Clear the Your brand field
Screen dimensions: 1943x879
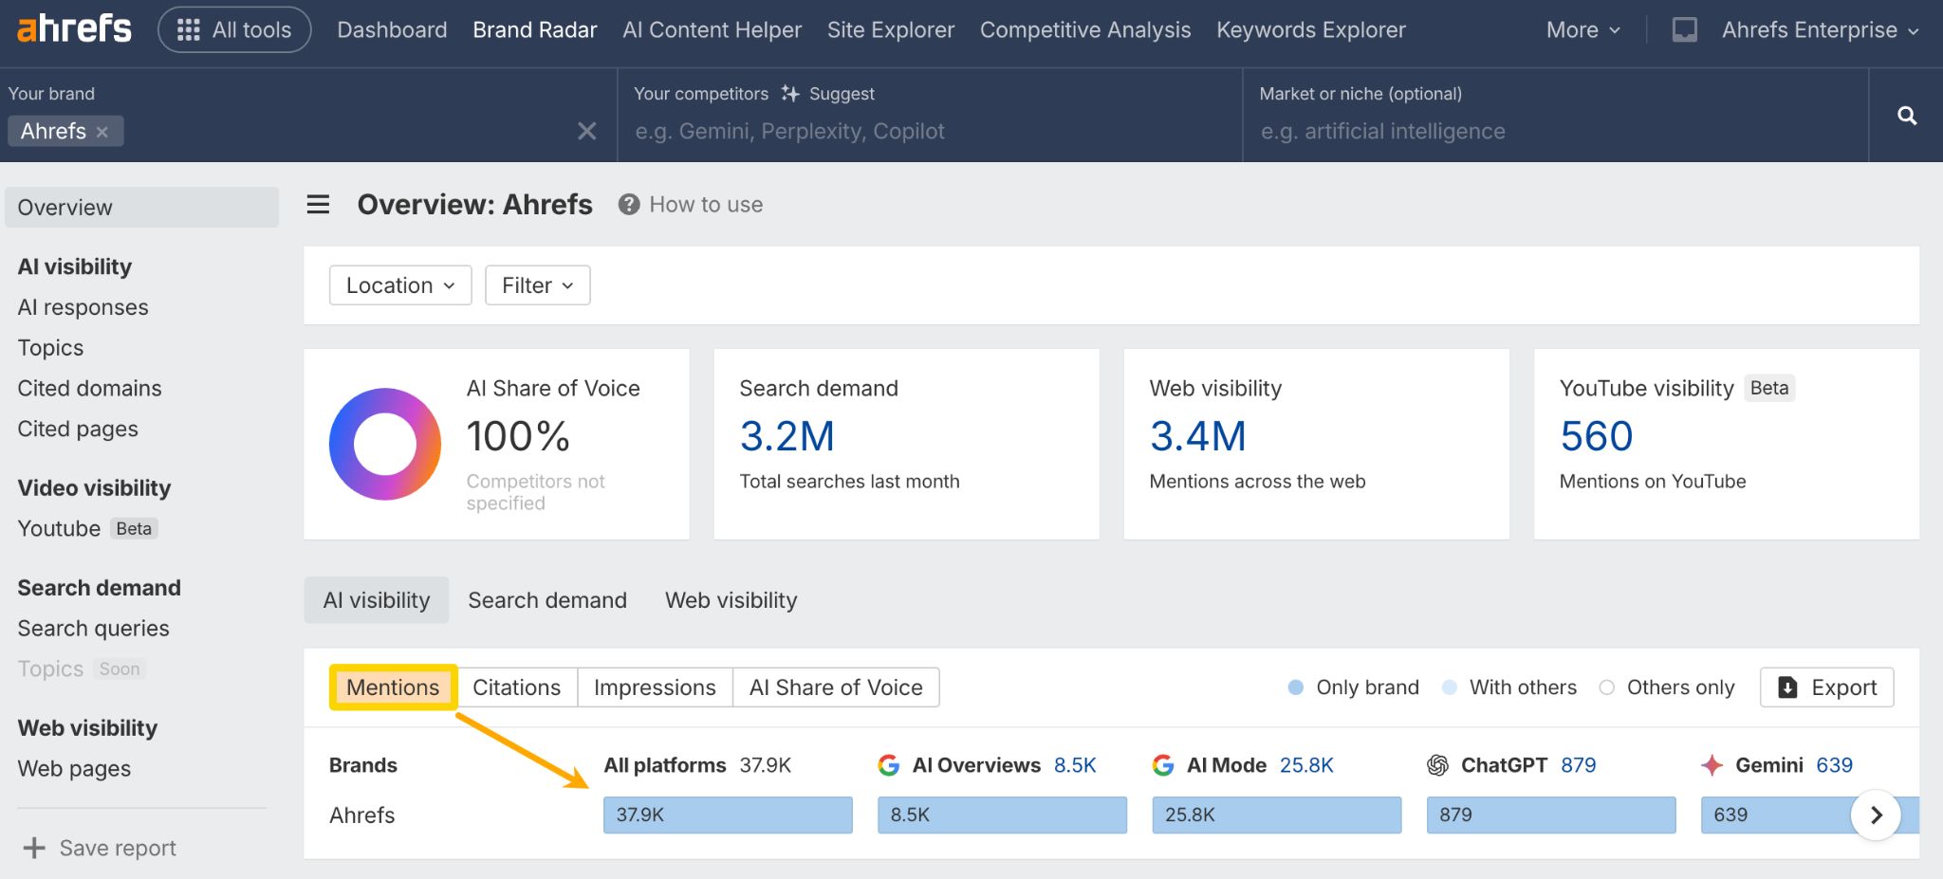[x=586, y=131]
